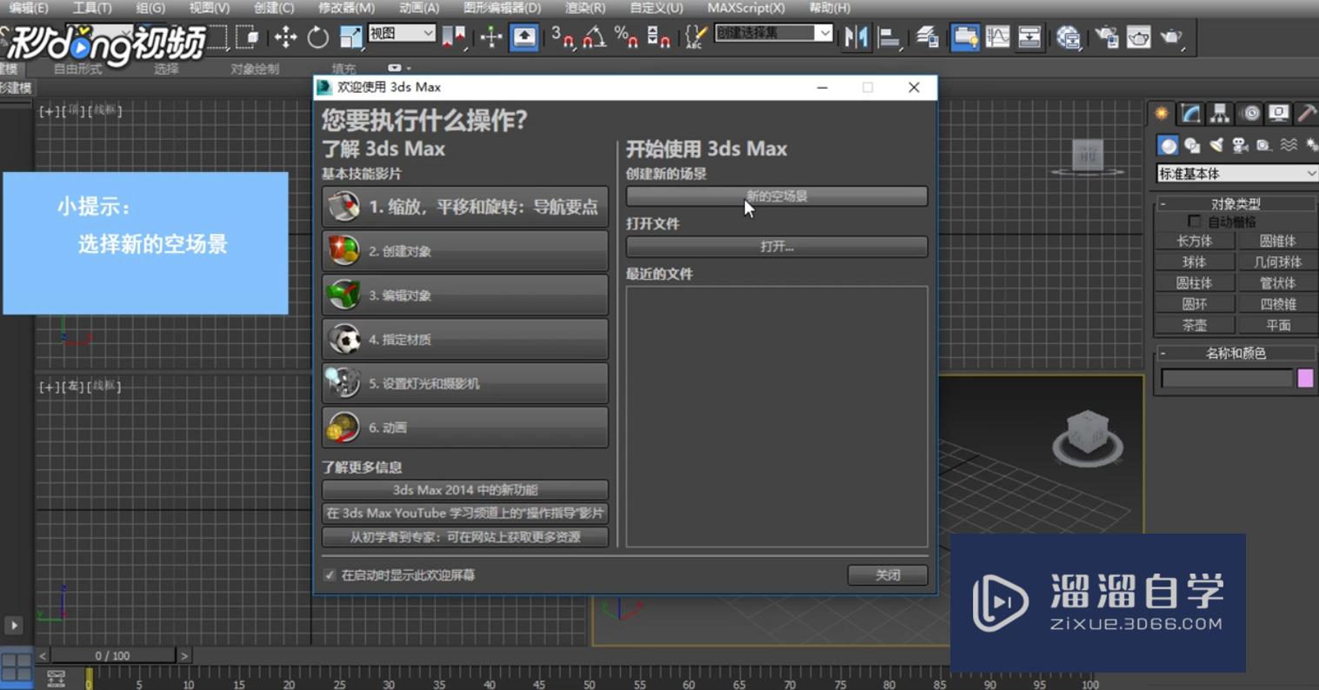1319x690 pixels.
Task: Select the Shapes category icon
Action: click(1192, 145)
